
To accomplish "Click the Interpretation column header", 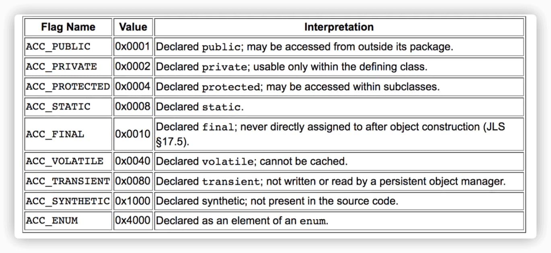I will tap(339, 27).
